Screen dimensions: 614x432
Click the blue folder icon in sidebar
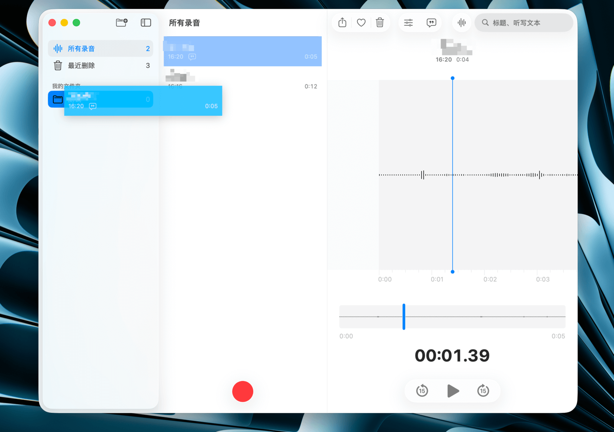58,100
